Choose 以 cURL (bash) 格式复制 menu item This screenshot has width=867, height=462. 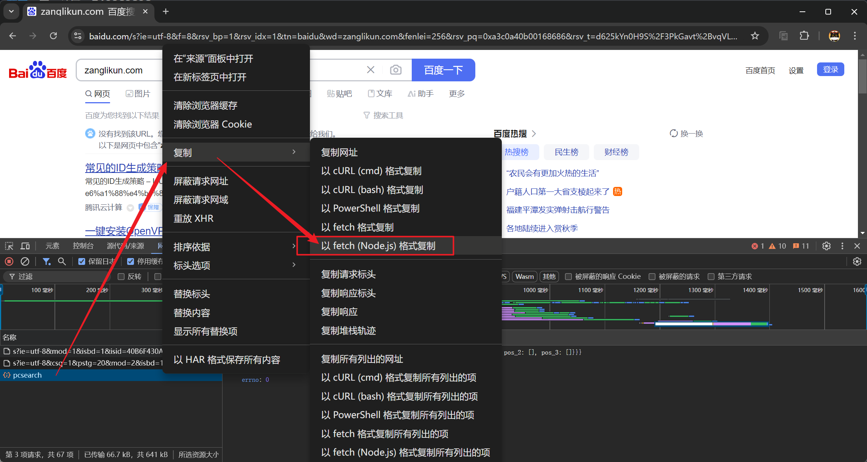point(372,190)
